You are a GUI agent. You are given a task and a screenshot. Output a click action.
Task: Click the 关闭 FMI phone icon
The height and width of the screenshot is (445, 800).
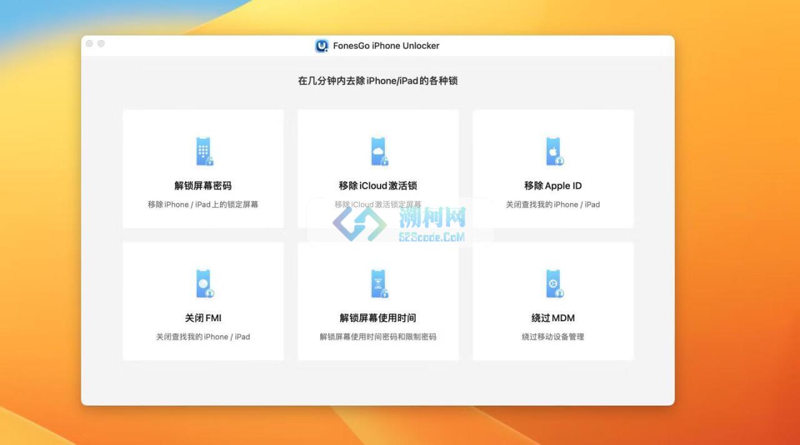[204, 284]
